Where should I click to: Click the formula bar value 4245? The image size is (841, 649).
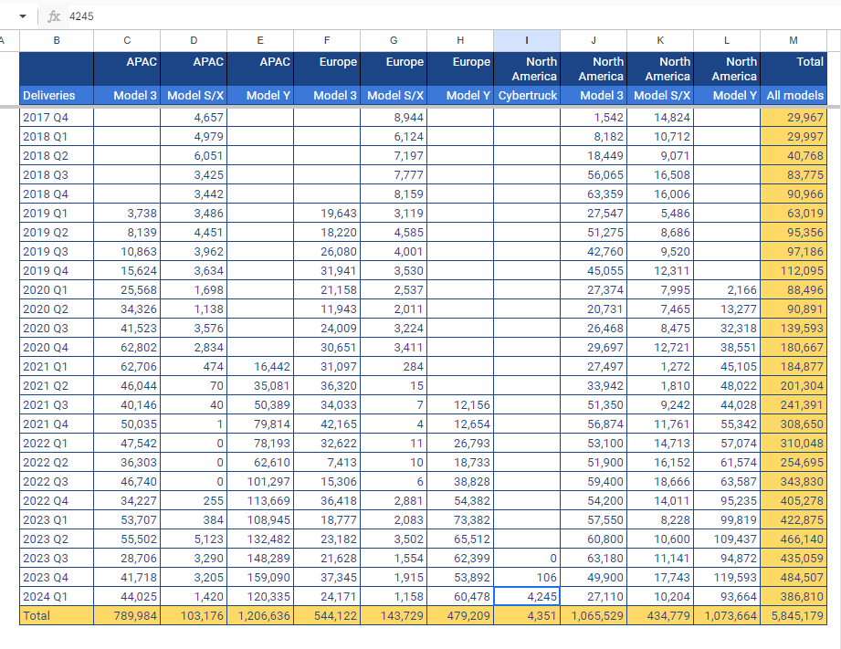pos(81,16)
